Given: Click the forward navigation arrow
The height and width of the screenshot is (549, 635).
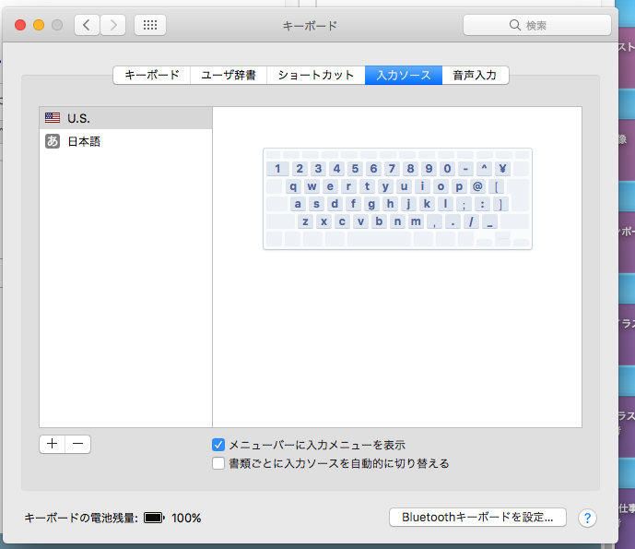Looking at the screenshot, I should [x=112, y=25].
